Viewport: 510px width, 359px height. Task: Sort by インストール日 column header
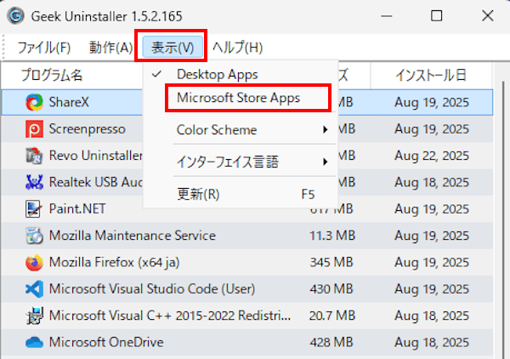coord(431,75)
